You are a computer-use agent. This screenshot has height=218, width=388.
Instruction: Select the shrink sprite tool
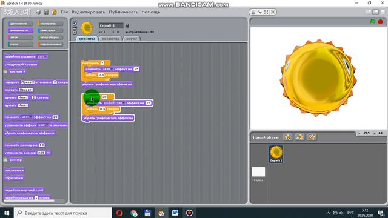273,12
